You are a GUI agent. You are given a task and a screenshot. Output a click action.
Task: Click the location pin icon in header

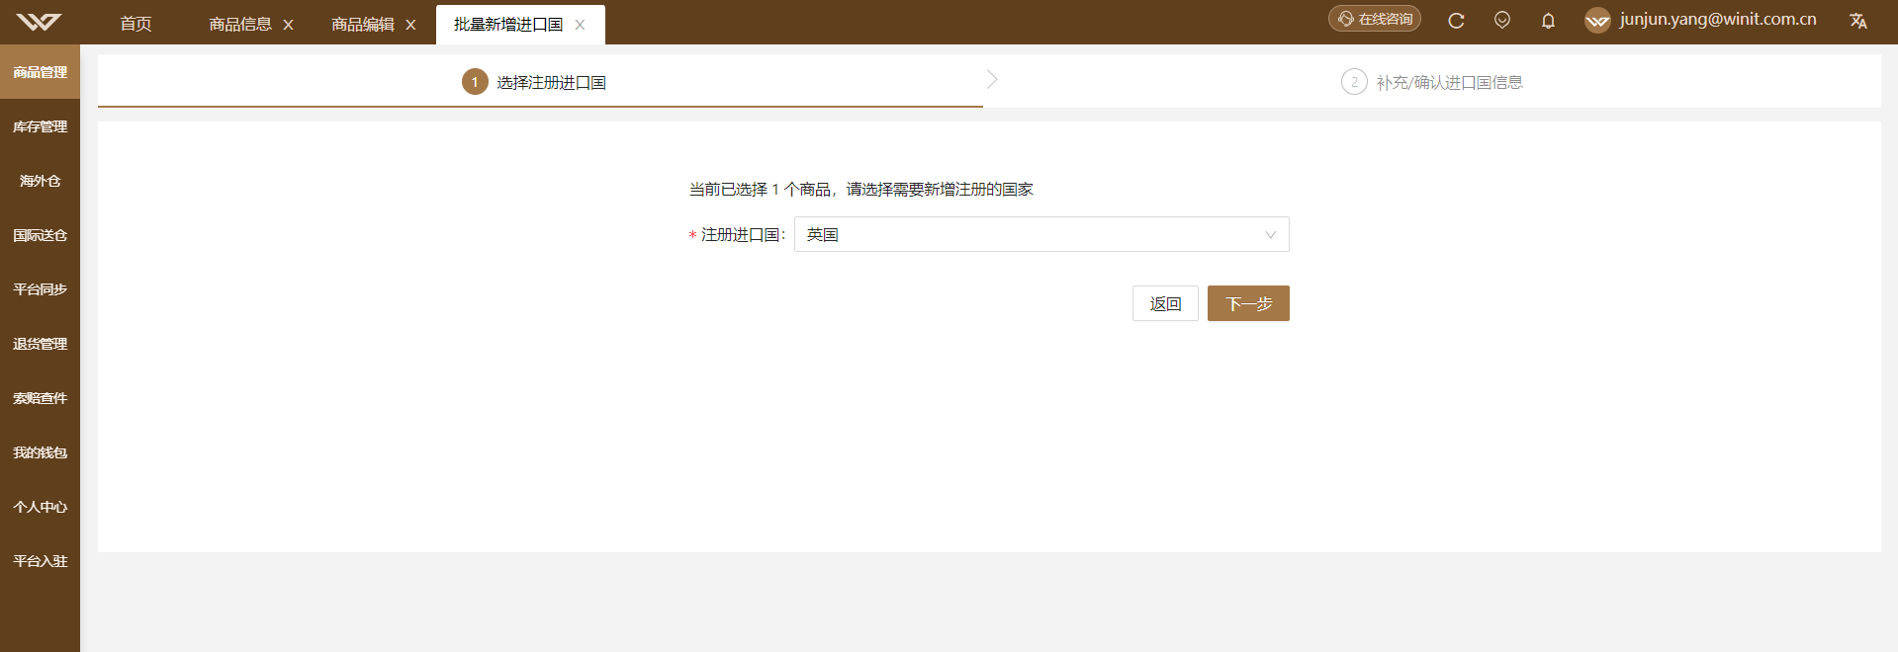[1502, 20]
